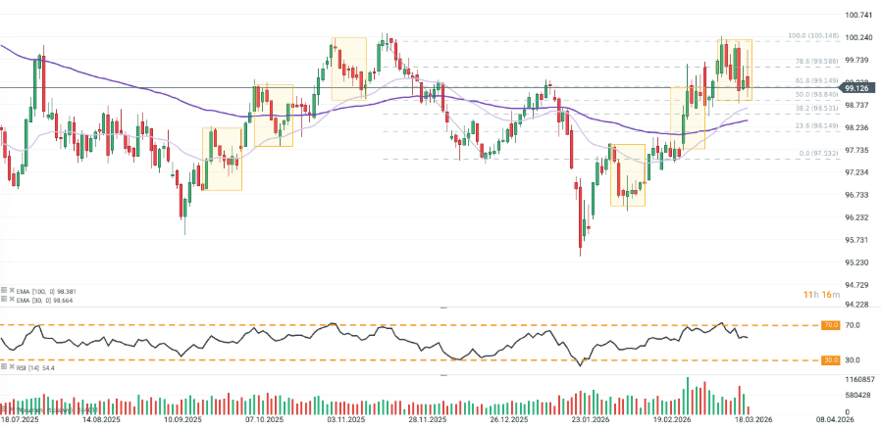Open settings for the EMA 30 indicator

coord(5,300)
